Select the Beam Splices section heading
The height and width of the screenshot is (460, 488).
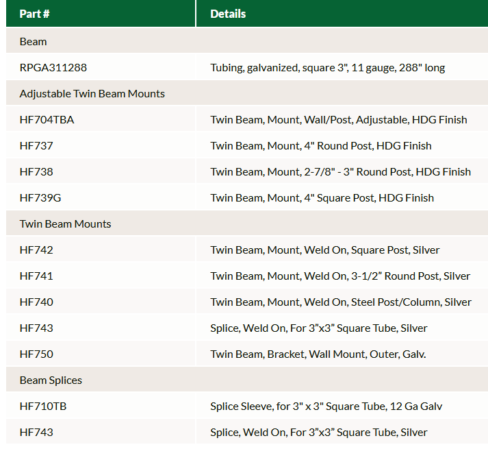pyautogui.click(x=51, y=380)
